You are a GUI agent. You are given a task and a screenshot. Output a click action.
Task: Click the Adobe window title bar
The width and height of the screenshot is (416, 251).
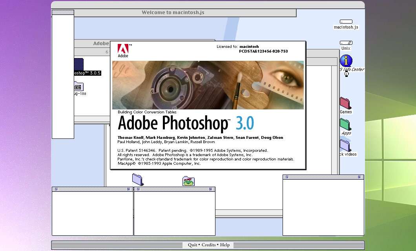92,44
